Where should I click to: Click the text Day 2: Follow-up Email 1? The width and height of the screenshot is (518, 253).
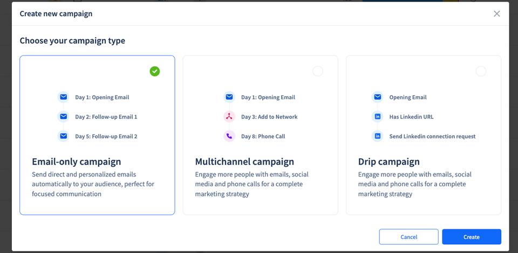click(106, 117)
